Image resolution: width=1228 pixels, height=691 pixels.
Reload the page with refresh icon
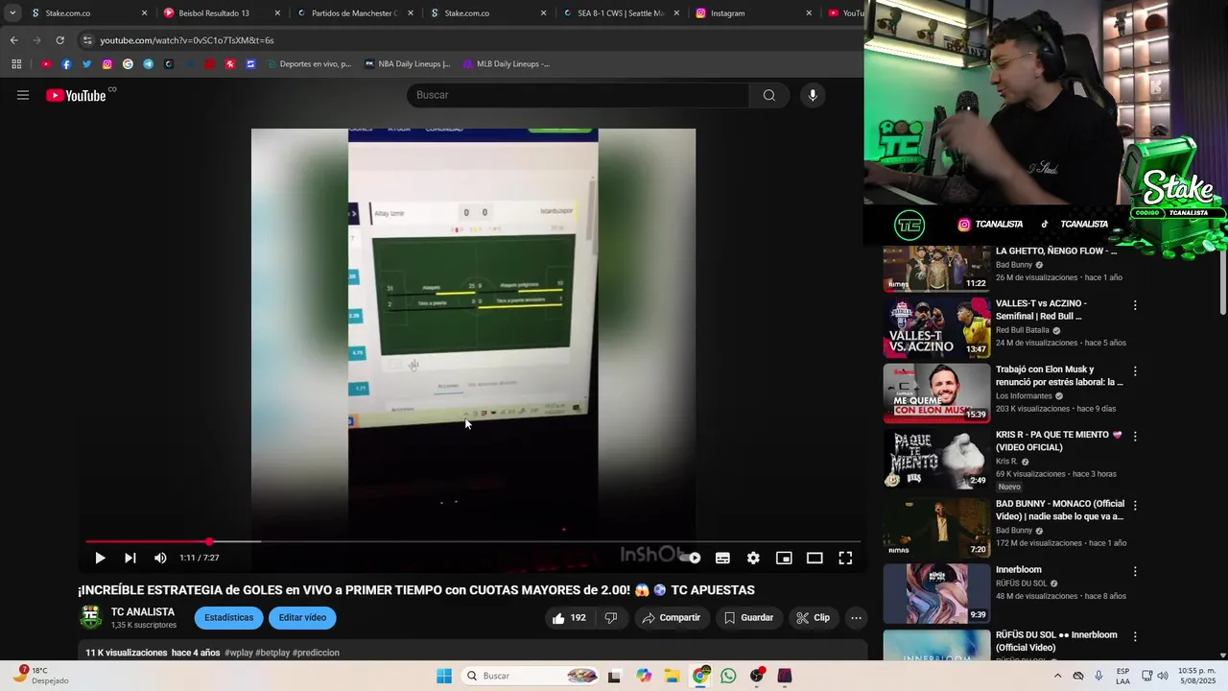tap(59, 40)
